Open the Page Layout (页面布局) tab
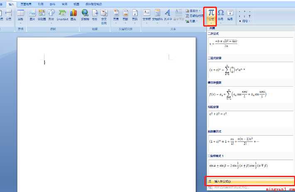The height and width of the screenshot is (192, 295). point(26,4)
